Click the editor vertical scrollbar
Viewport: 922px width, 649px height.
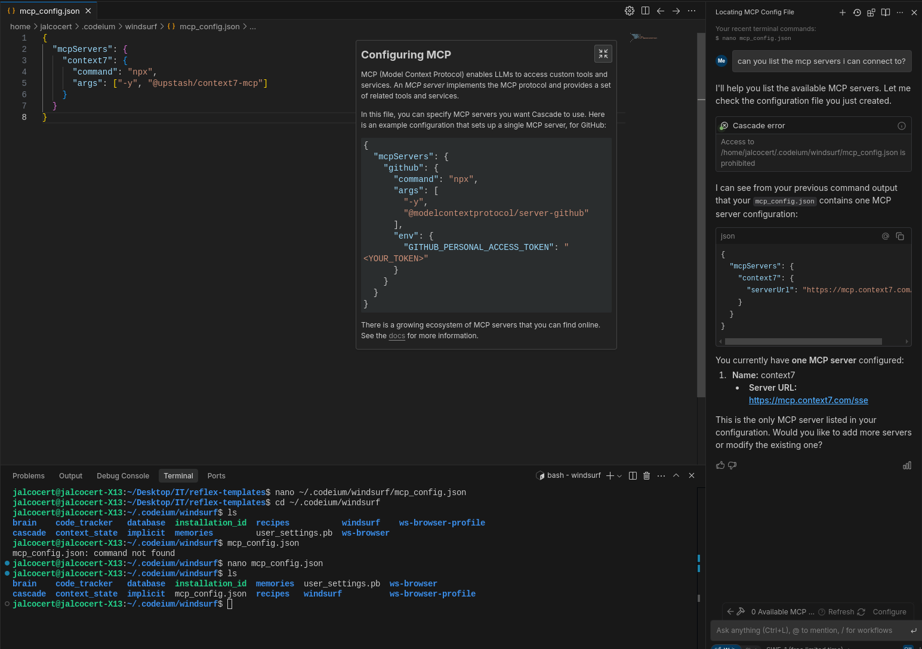(701, 215)
